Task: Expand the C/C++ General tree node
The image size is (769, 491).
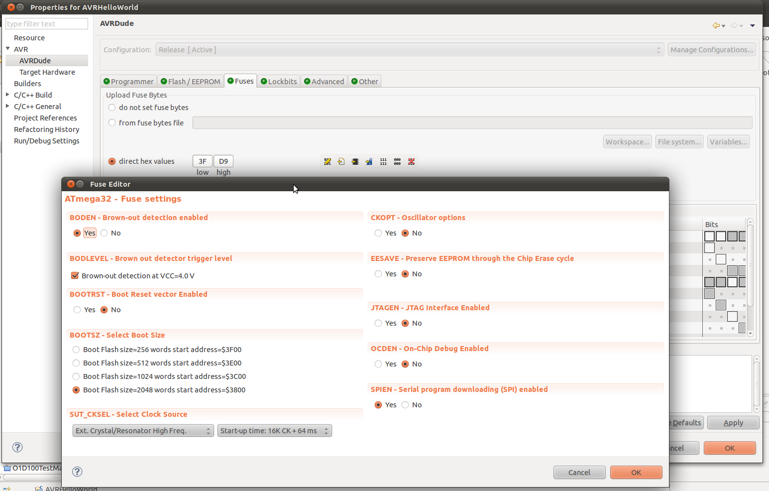Action: (8, 106)
